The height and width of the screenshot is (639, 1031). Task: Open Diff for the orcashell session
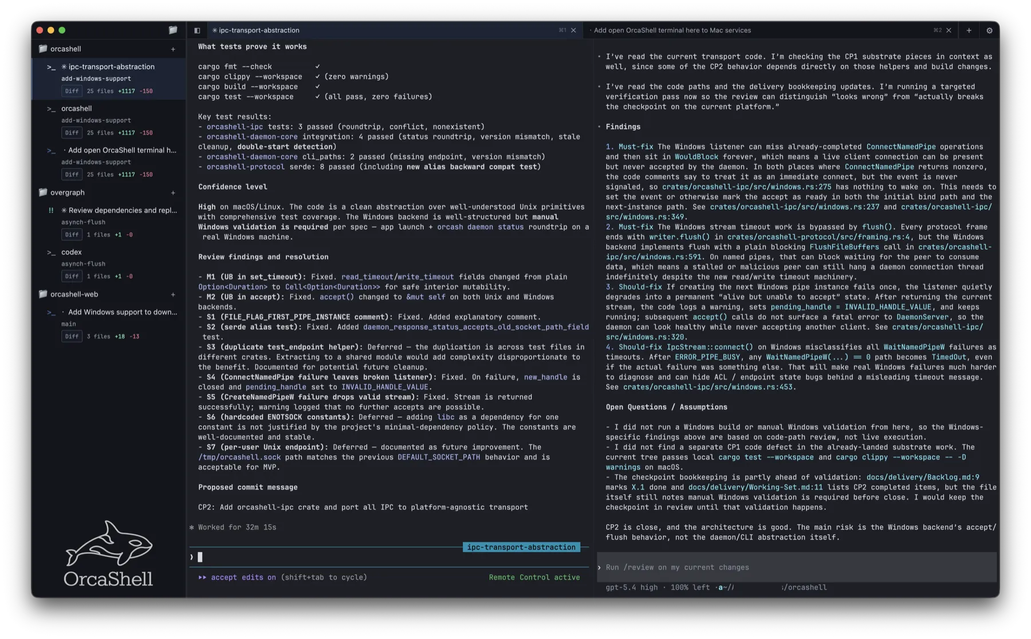pyautogui.click(x=72, y=133)
